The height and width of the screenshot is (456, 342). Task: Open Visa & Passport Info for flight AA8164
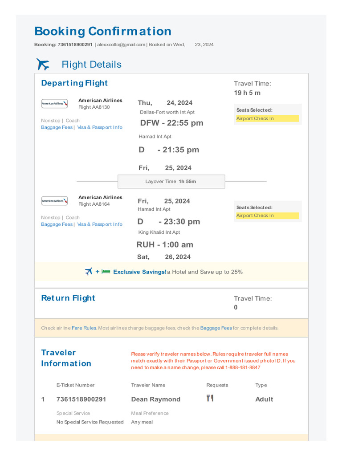pos(100,224)
